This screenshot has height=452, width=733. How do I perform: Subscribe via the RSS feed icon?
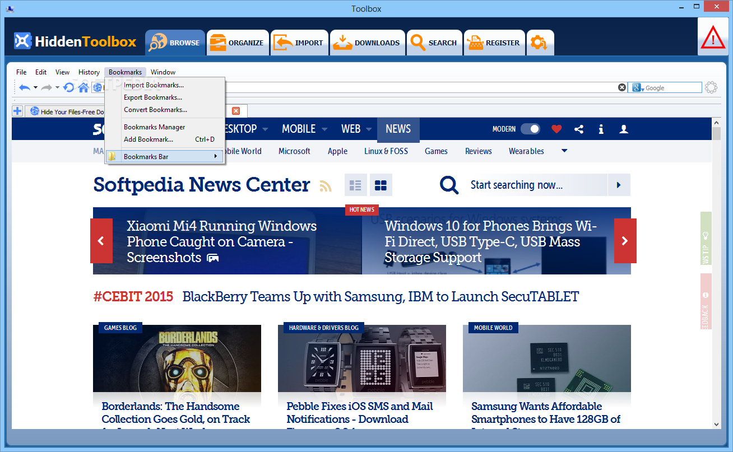tap(326, 185)
